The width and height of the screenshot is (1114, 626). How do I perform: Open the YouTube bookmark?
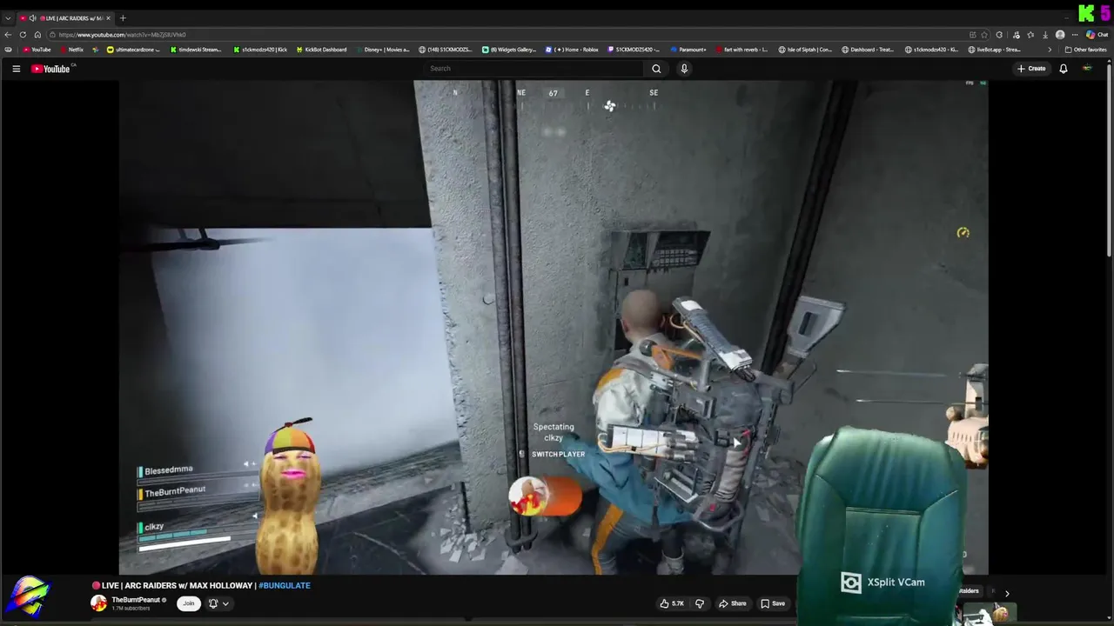(x=37, y=50)
